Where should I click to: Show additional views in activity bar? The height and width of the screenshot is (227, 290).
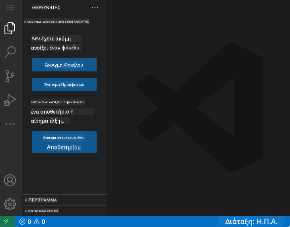(x=10, y=124)
